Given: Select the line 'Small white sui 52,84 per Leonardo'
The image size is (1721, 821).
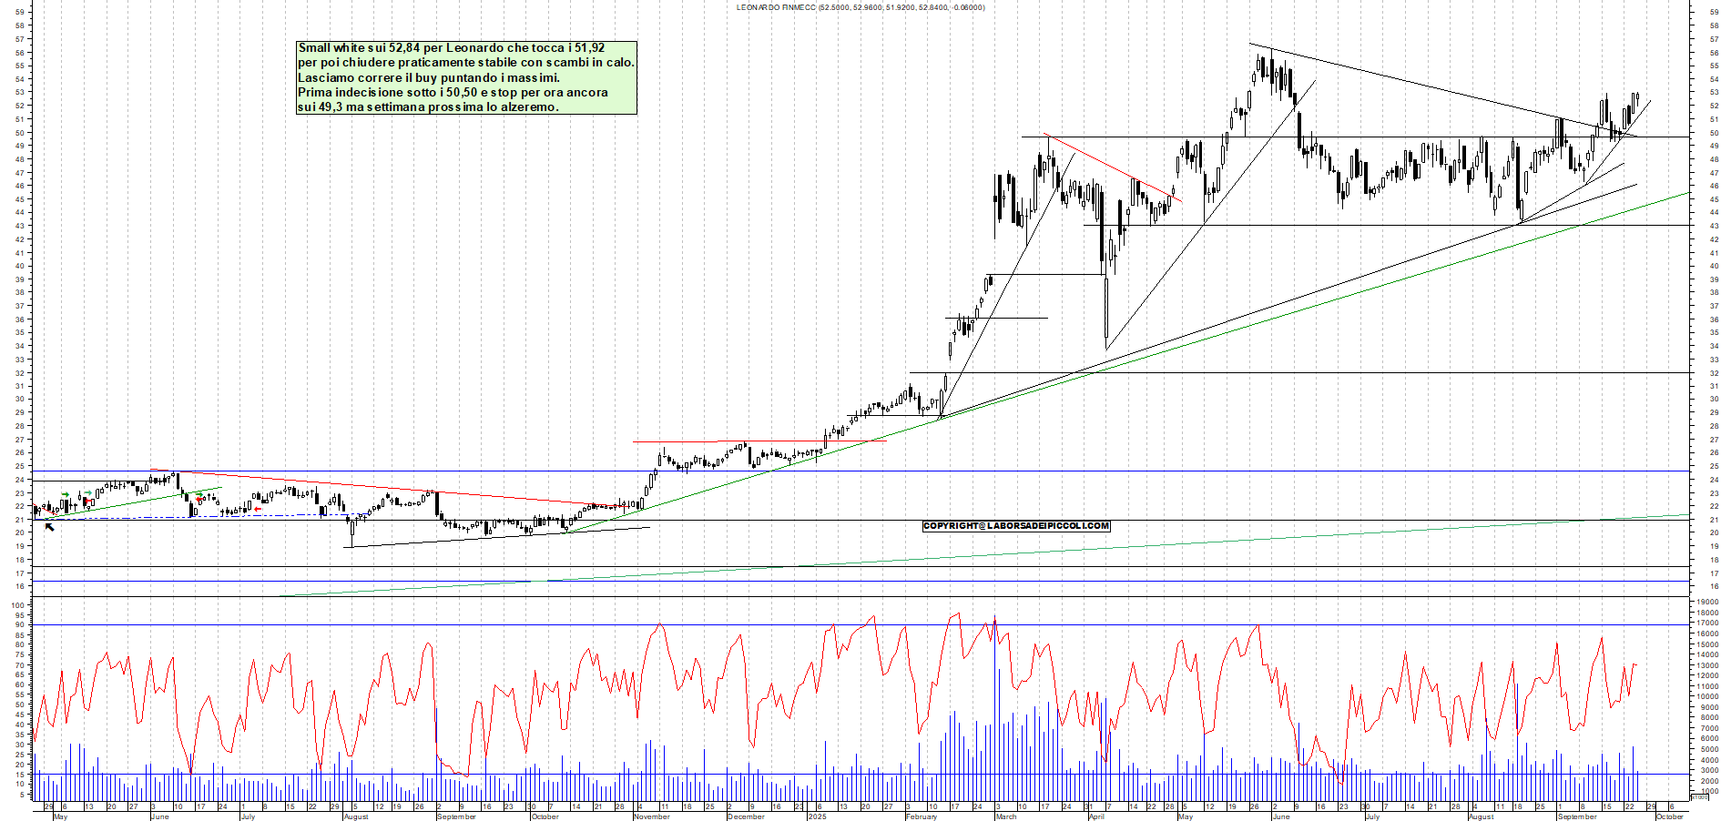Looking at the screenshot, I should pos(452,48).
